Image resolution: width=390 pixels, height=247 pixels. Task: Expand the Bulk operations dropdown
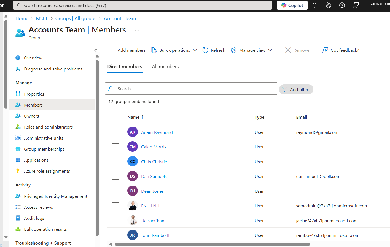coord(195,50)
